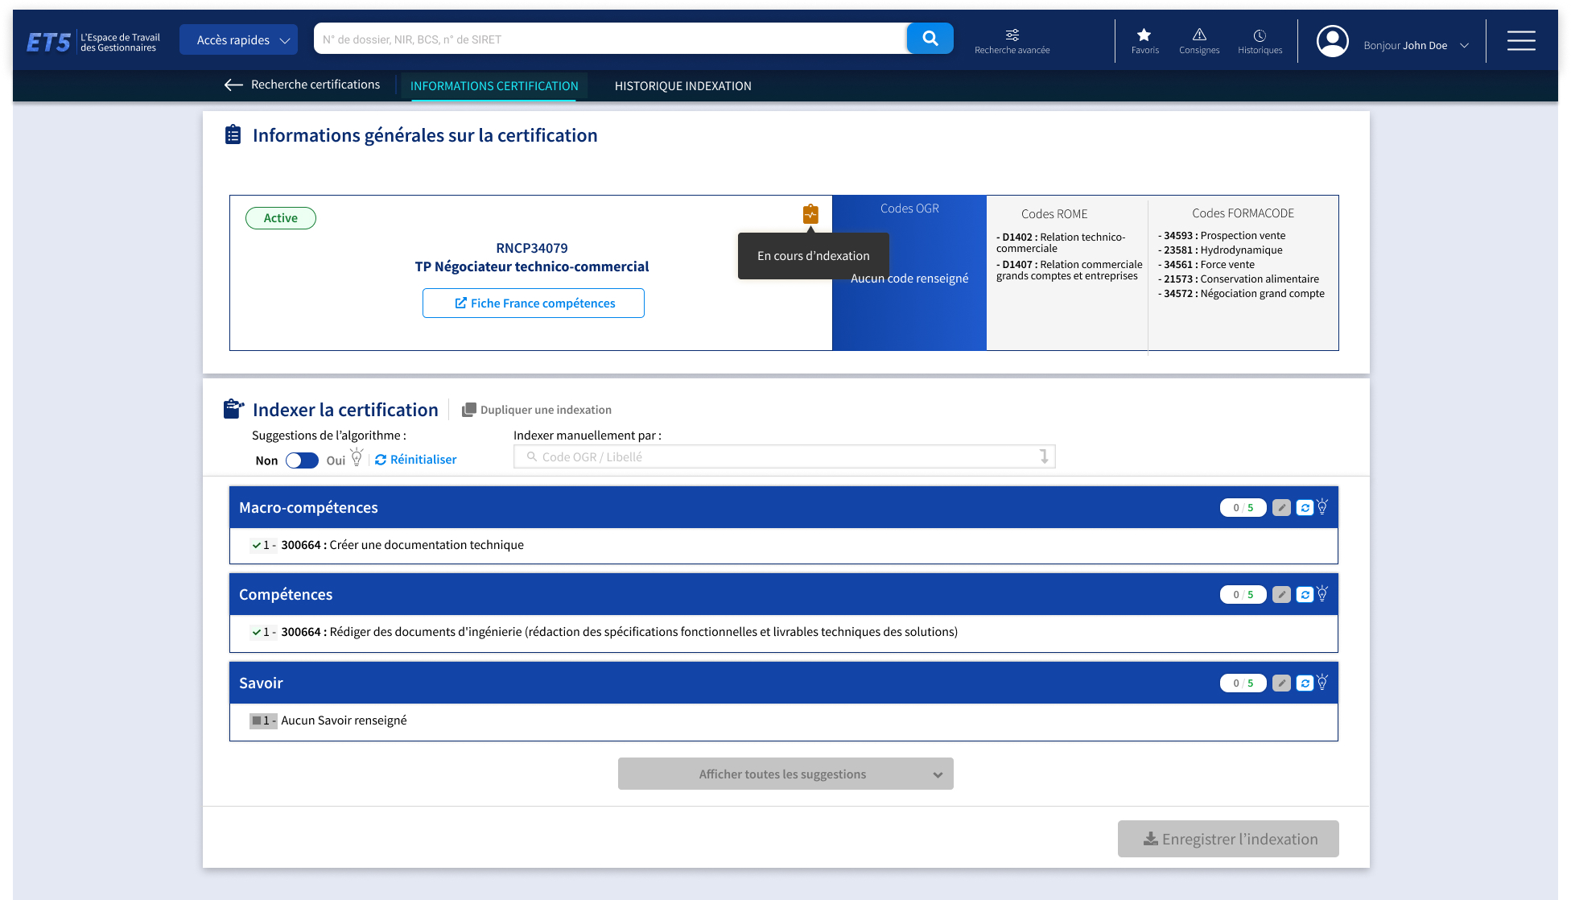Click the orange indexation status icon
Screen dimensions: 1571x900
click(810, 214)
